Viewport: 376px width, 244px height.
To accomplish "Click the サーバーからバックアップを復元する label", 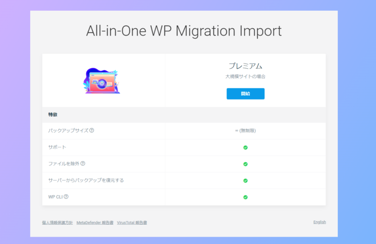I will click(x=86, y=180).
